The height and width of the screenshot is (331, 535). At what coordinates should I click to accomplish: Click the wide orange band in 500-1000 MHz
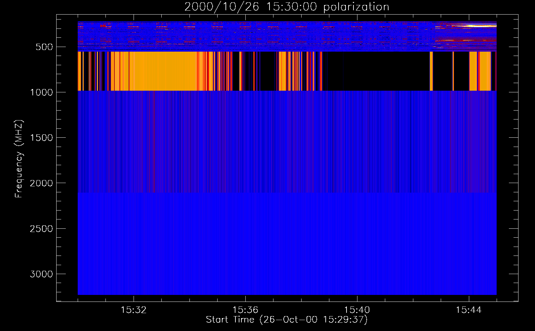pos(163,71)
